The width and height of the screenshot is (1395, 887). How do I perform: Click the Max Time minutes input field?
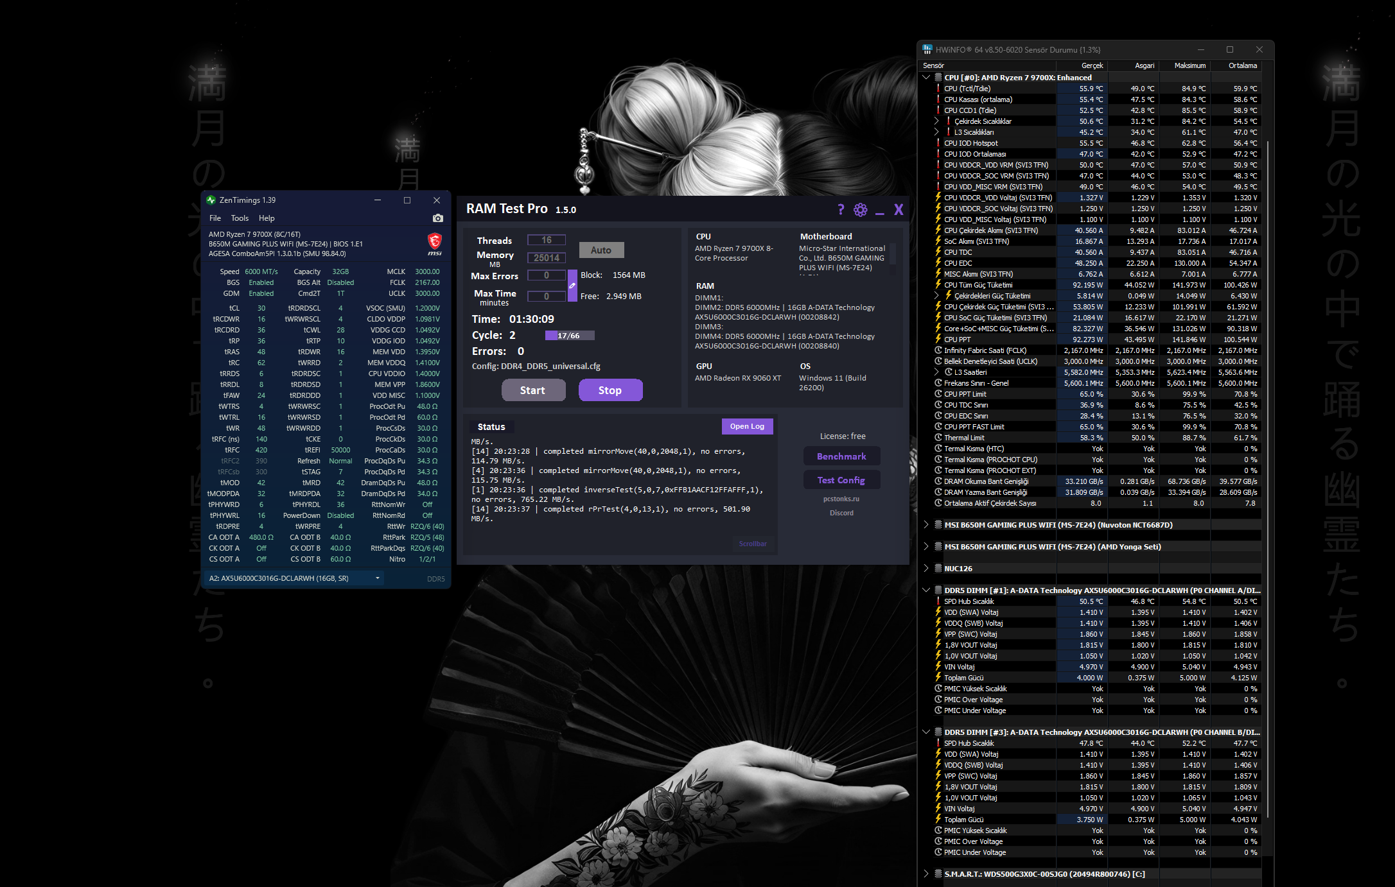(547, 297)
